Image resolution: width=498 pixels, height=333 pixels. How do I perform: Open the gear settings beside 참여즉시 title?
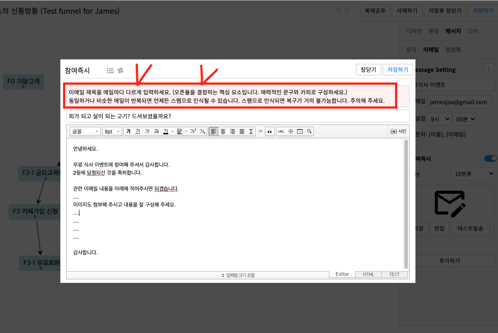click(120, 71)
